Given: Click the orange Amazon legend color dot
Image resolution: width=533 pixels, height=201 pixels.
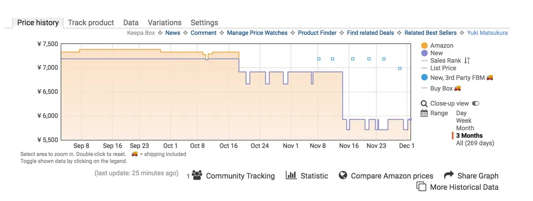Looking at the screenshot, I should point(424,46).
